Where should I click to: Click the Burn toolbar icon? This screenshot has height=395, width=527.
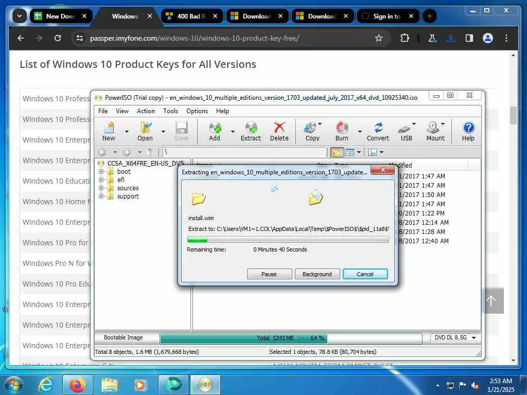click(342, 131)
